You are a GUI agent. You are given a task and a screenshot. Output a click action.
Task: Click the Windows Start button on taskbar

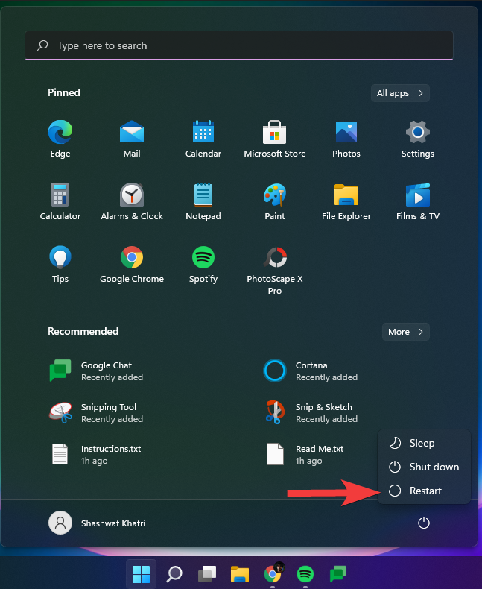pos(141,574)
